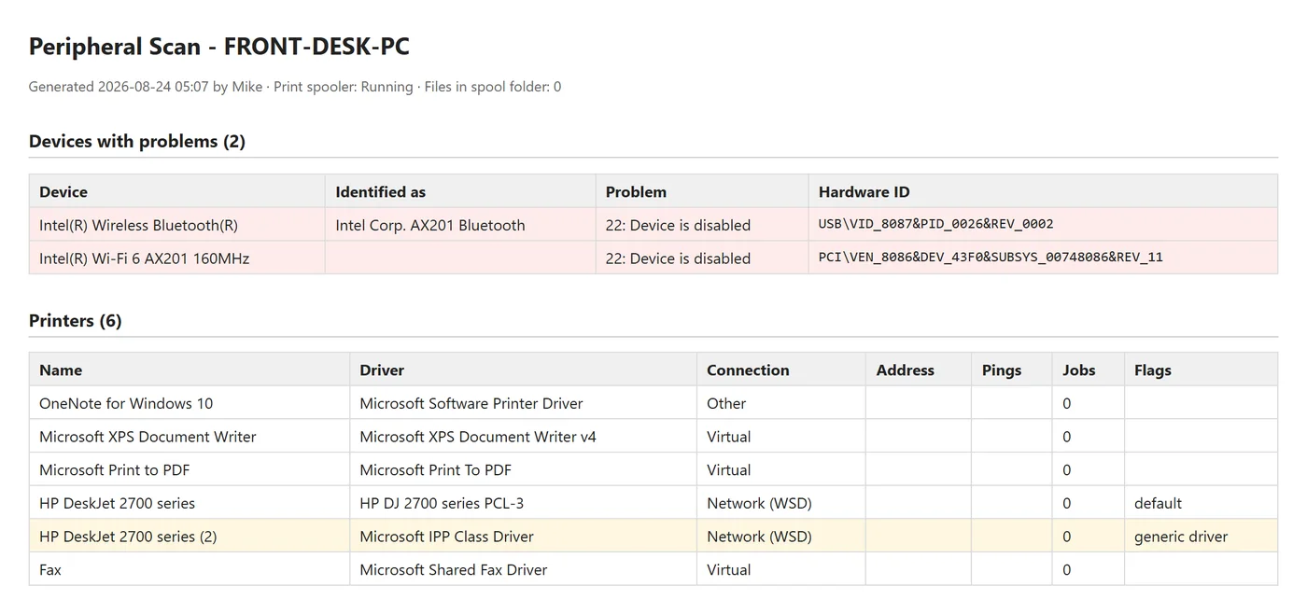The width and height of the screenshot is (1307, 600).
Task: Click the Peripheral Scan - FRONT-DESK-PC heading
Action: tap(219, 46)
